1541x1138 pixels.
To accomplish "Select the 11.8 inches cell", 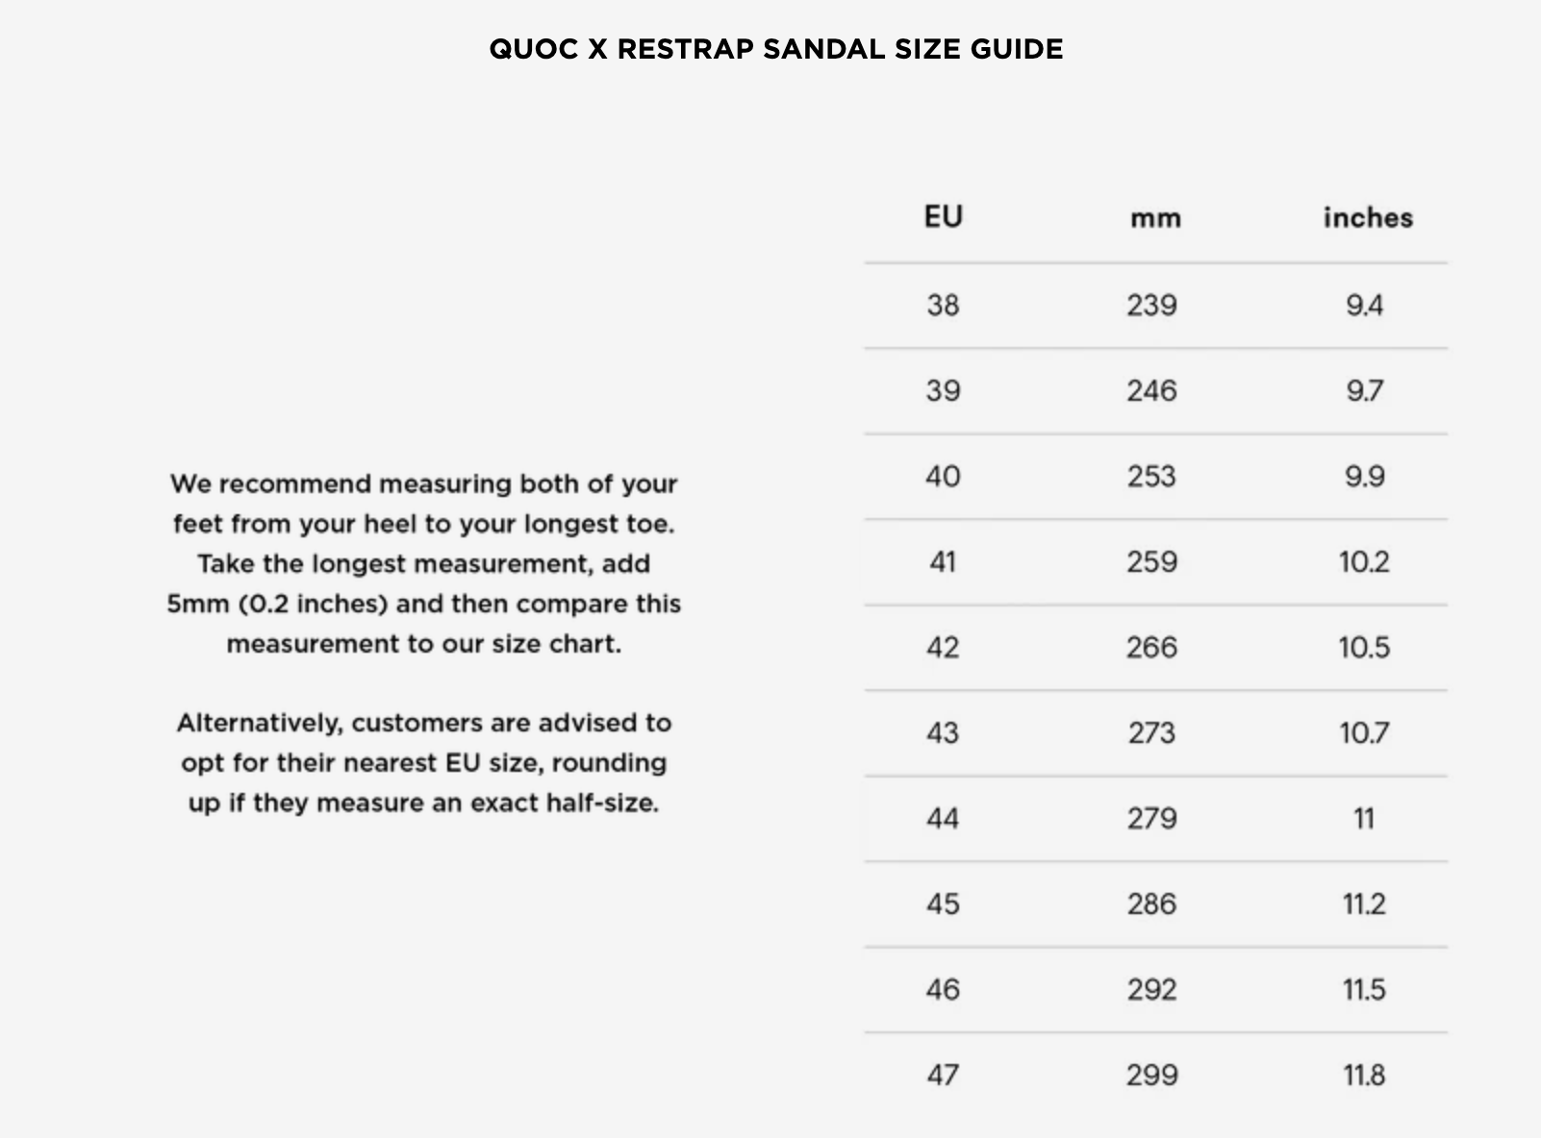I will pos(1364,1075).
